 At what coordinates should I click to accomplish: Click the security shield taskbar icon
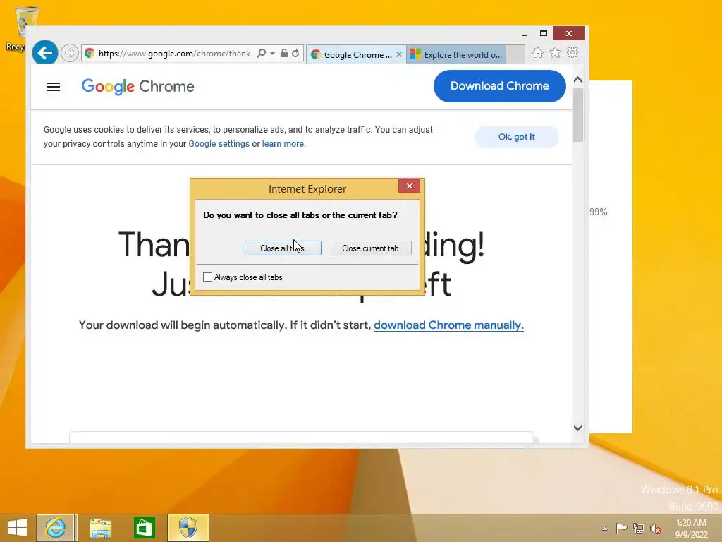point(188,528)
